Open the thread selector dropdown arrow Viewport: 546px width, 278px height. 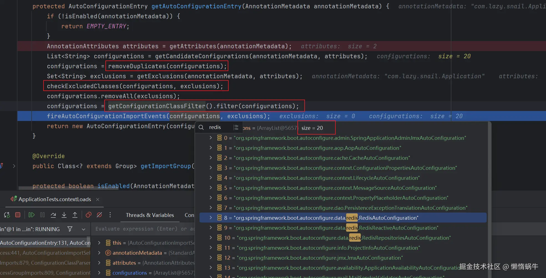(84, 229)
